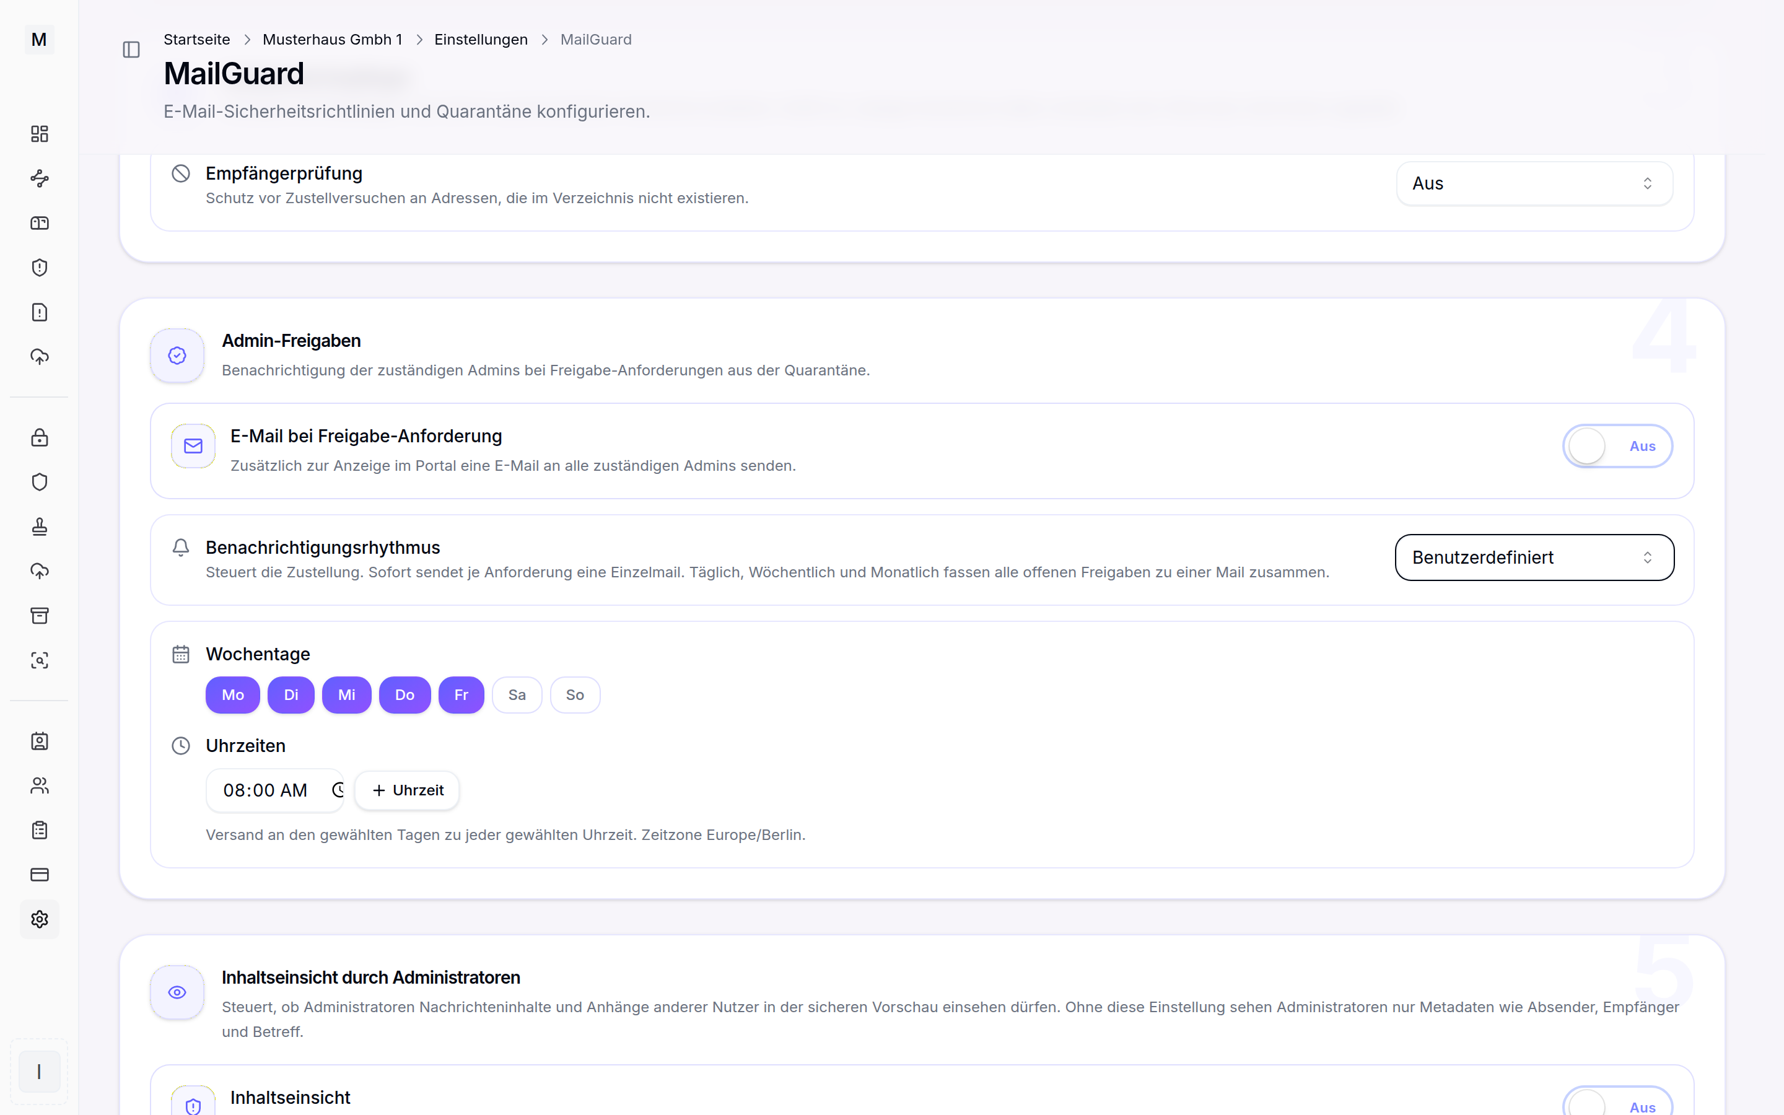Open the padlock icon in sidebar
1784x1115 pixels.
point(40,437)
